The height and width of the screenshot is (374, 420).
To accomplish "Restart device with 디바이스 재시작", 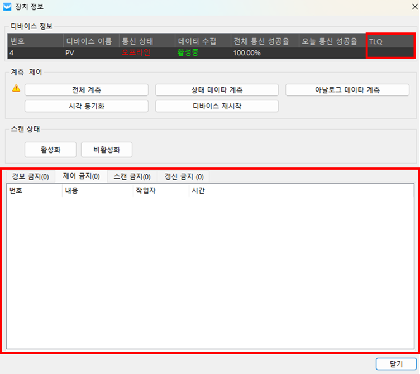I will (x=217, y=106).
